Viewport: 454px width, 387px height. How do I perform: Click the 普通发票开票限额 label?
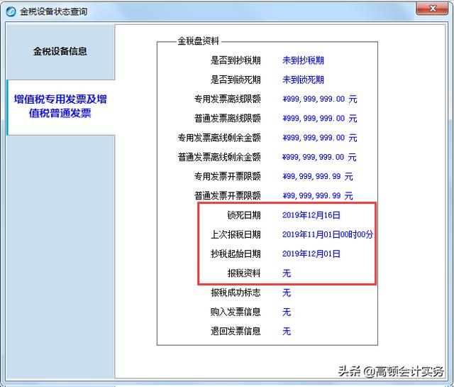tap(227, 196)
